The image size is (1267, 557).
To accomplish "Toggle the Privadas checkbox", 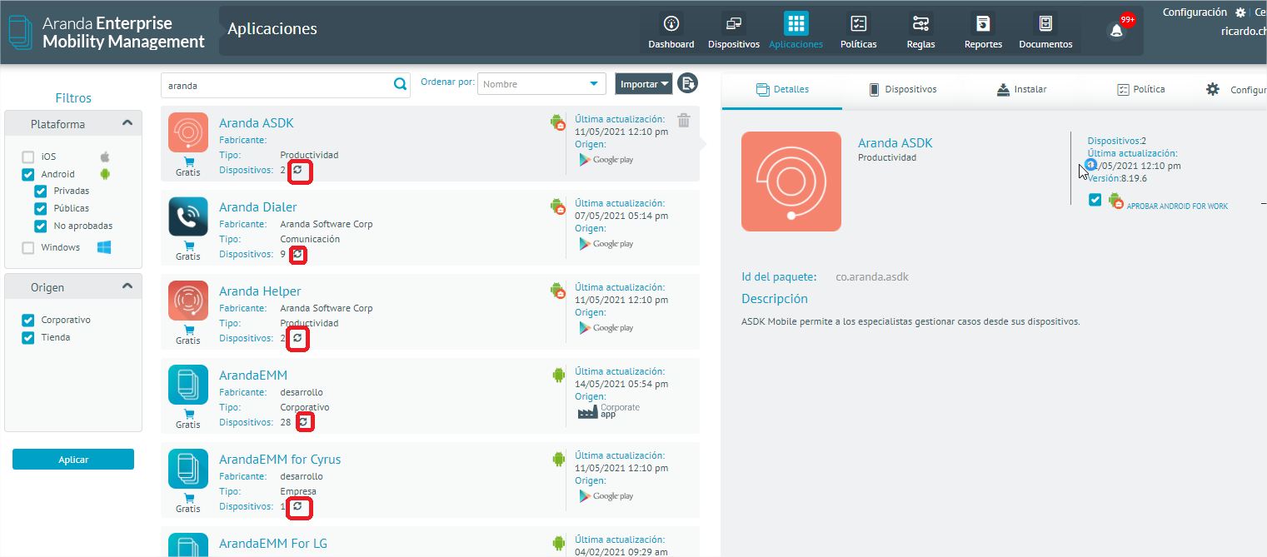I will [40, 191].
